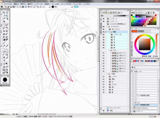The image size is (160, 118).
Task: Collapse the 下書き folder
Action: click(107, 74)
